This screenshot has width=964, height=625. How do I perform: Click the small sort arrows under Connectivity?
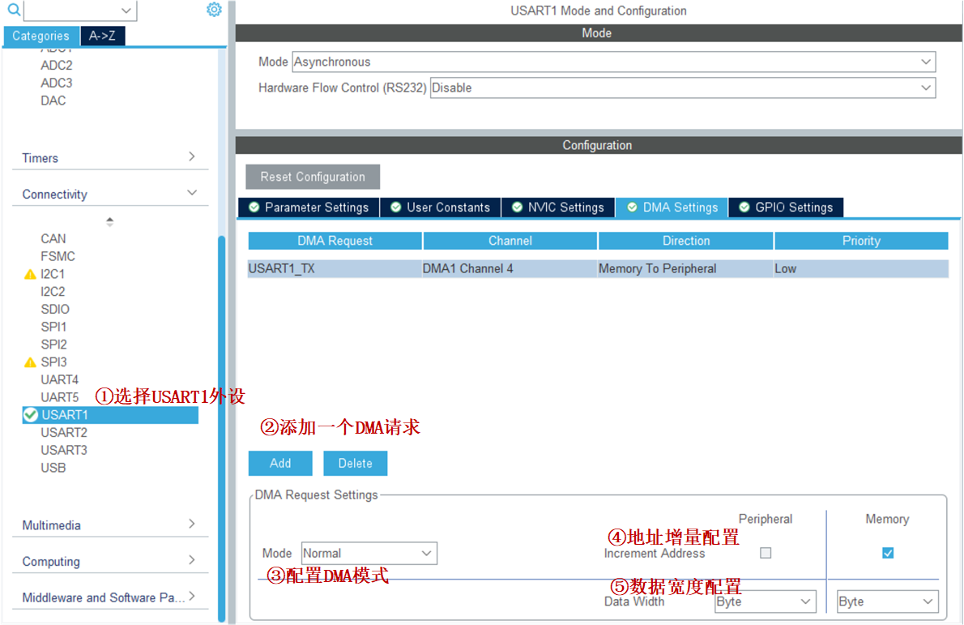click(x=110, y=221)
